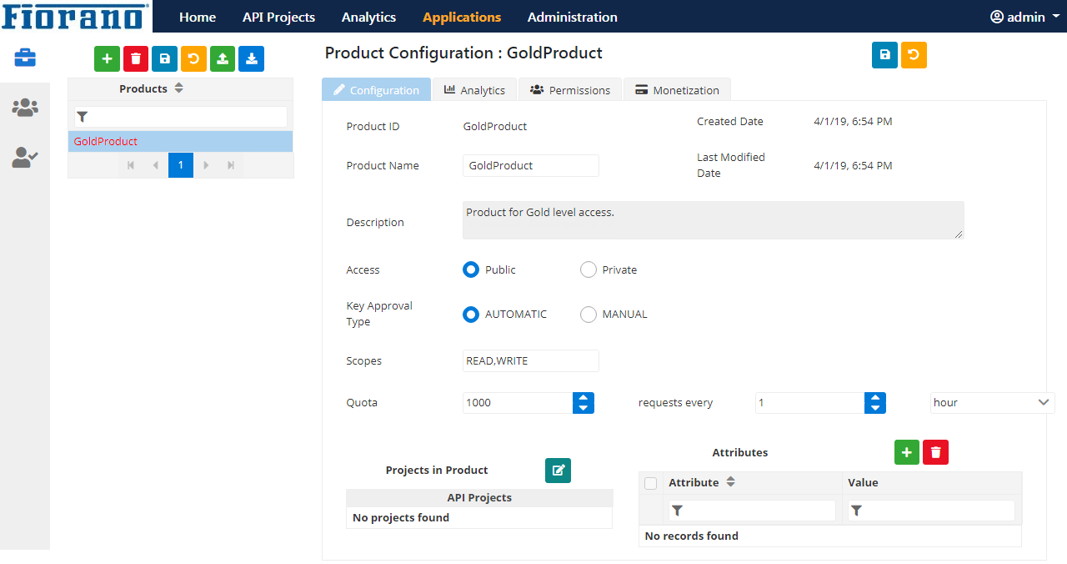Open the hour time unit dropdown
Viewport: 1067px width, 564px height.
pos(993,403)
